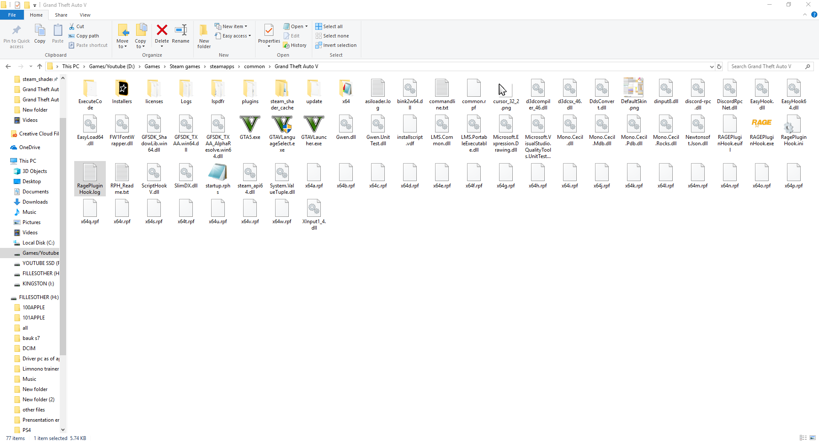Open the File menu

tap(12, 15)
